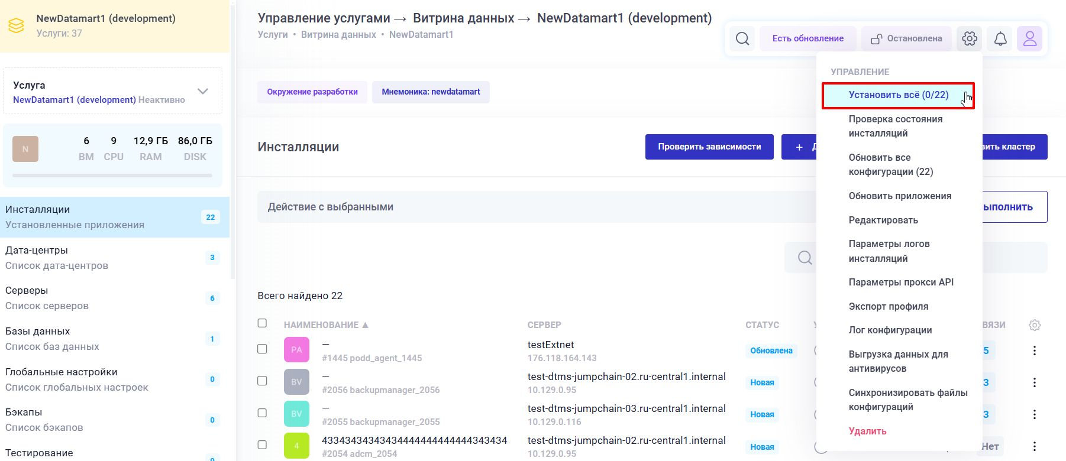
Task: Select Выгрузка данных для антивирусов
Action: pyautogui.click(x=898, y=361)
